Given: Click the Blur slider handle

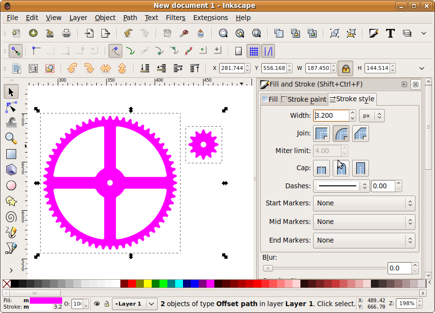Looking at the screenshot, I should pyautogui.click(x=268, y=268).
